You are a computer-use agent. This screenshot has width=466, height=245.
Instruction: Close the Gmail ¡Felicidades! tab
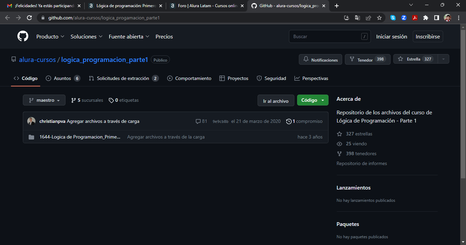click(x=79, y=6)
